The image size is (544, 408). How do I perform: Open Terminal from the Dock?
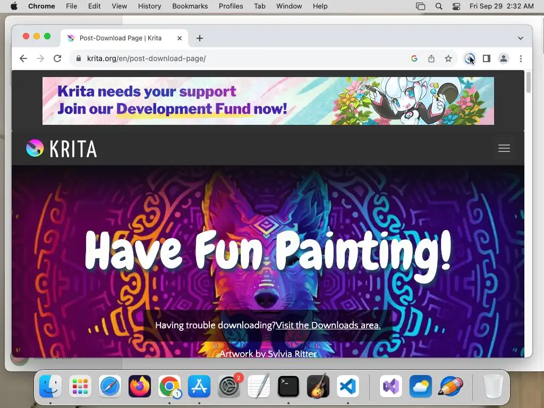(288, 386)
